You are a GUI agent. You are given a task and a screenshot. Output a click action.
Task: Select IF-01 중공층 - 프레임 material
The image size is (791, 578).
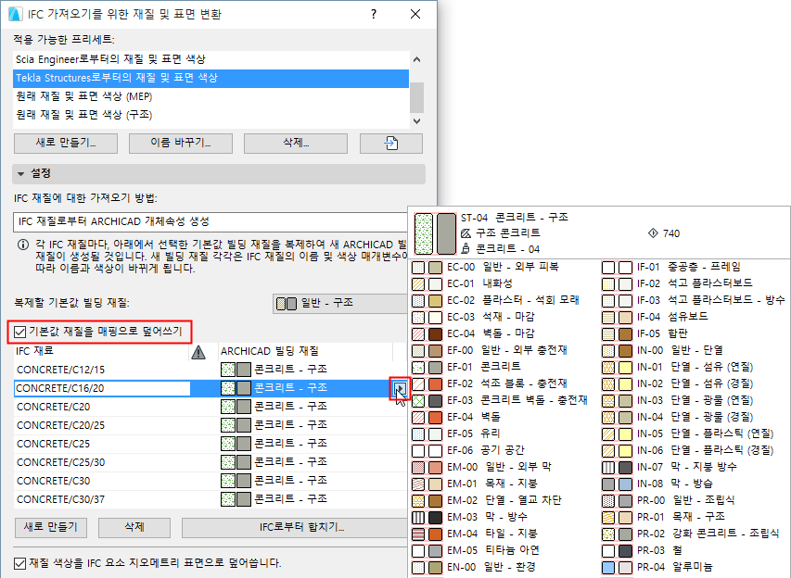(695, 267)
